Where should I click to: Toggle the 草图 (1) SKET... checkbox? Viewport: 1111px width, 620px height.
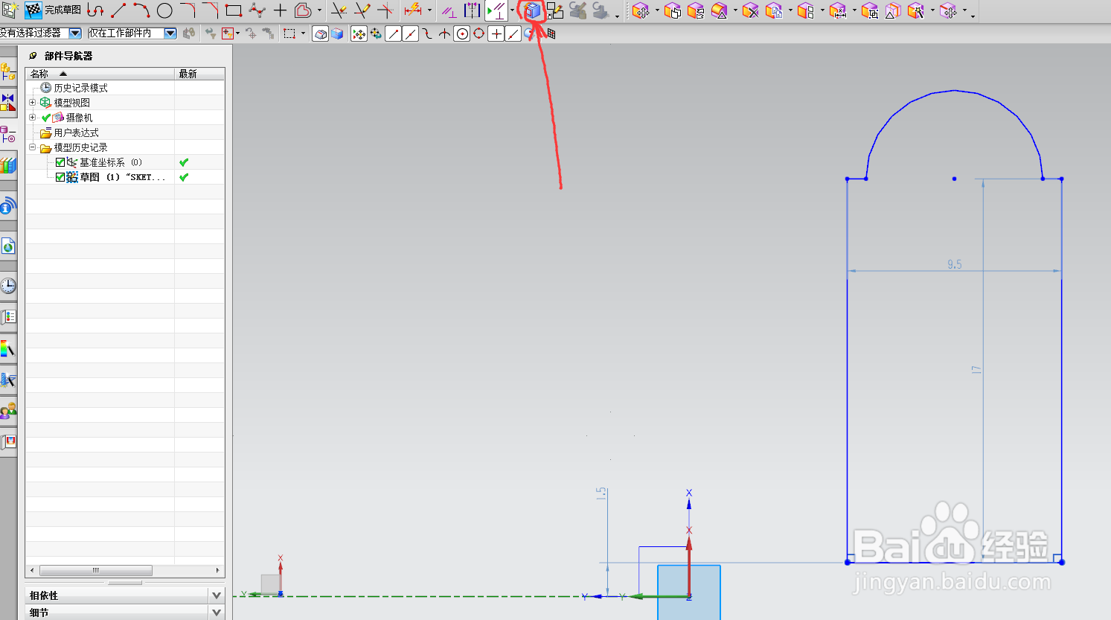[x=60, y=177]
